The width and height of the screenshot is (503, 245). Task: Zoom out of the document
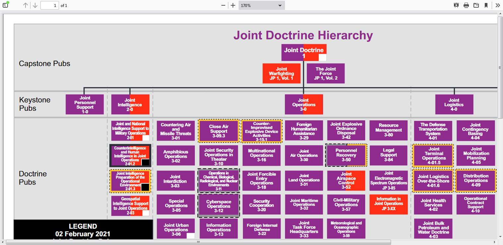[223, 5]
